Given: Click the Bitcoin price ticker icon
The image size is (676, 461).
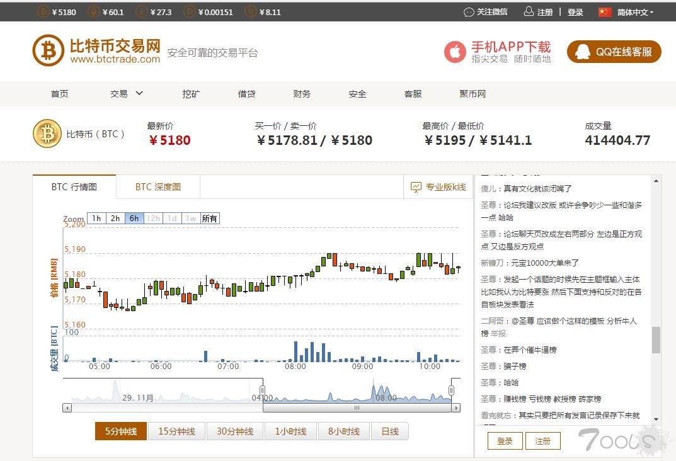Looking at the screenshot, I should pos(43,11).
